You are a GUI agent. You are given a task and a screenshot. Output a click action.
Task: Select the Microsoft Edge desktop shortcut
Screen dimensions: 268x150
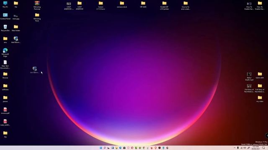tap(5, 52)
